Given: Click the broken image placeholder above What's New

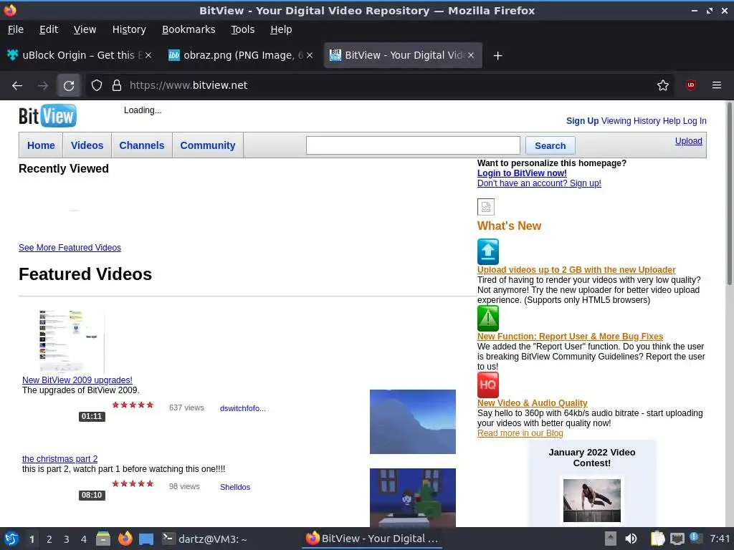Looking at the screenshot, I should pos(486,207).
